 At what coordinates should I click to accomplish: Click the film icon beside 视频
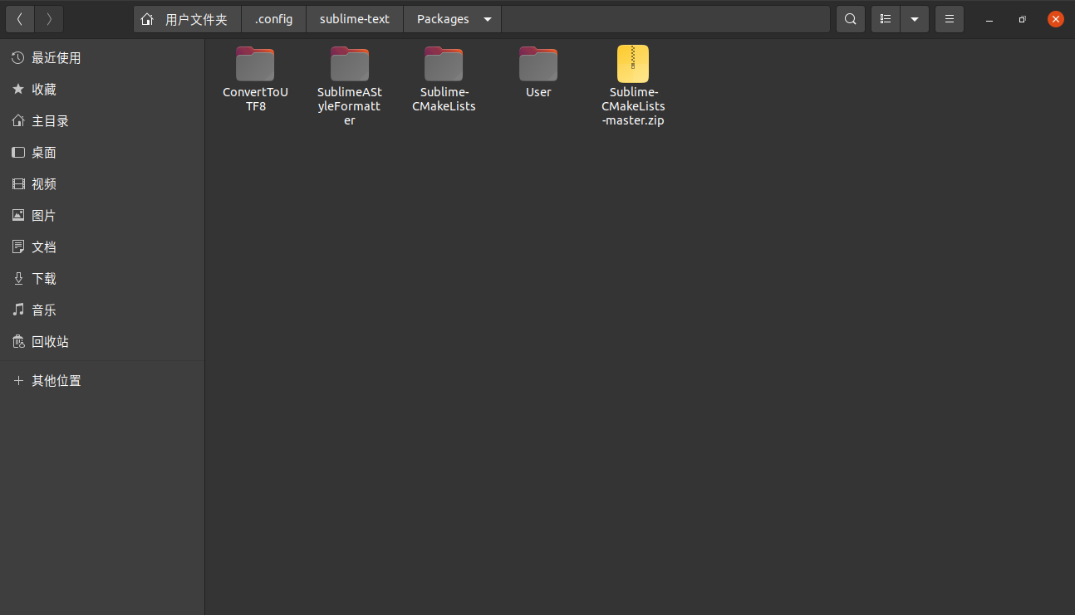click(18, 184)
